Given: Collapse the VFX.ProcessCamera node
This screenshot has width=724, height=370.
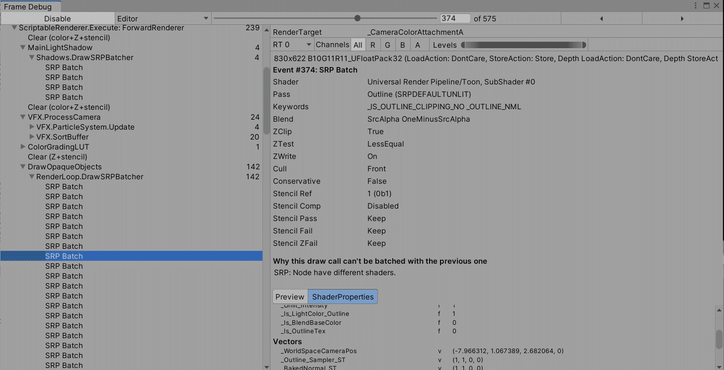Looking at the screenshot, I should click(x=23, y=117).
